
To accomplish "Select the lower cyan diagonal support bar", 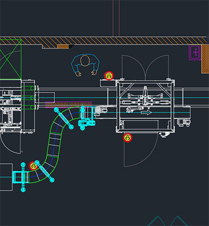I will (45, 171).
